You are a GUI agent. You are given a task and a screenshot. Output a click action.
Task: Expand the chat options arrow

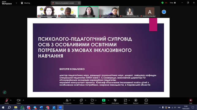pos(85,100)
